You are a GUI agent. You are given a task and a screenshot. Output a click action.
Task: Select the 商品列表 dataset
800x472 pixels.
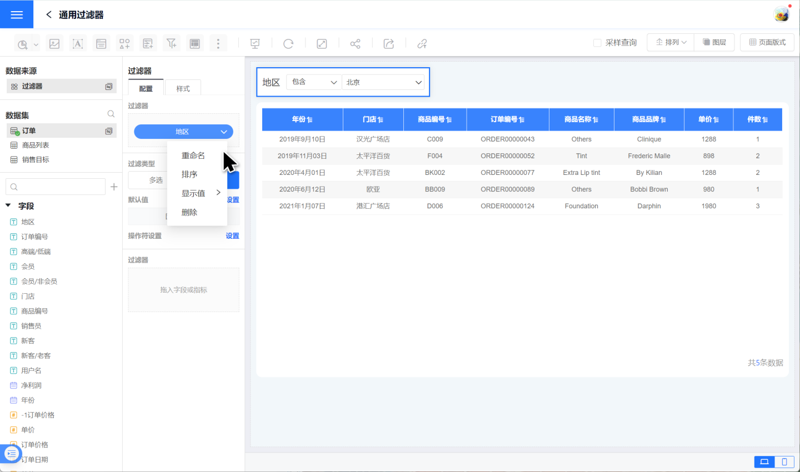(36, 145)
